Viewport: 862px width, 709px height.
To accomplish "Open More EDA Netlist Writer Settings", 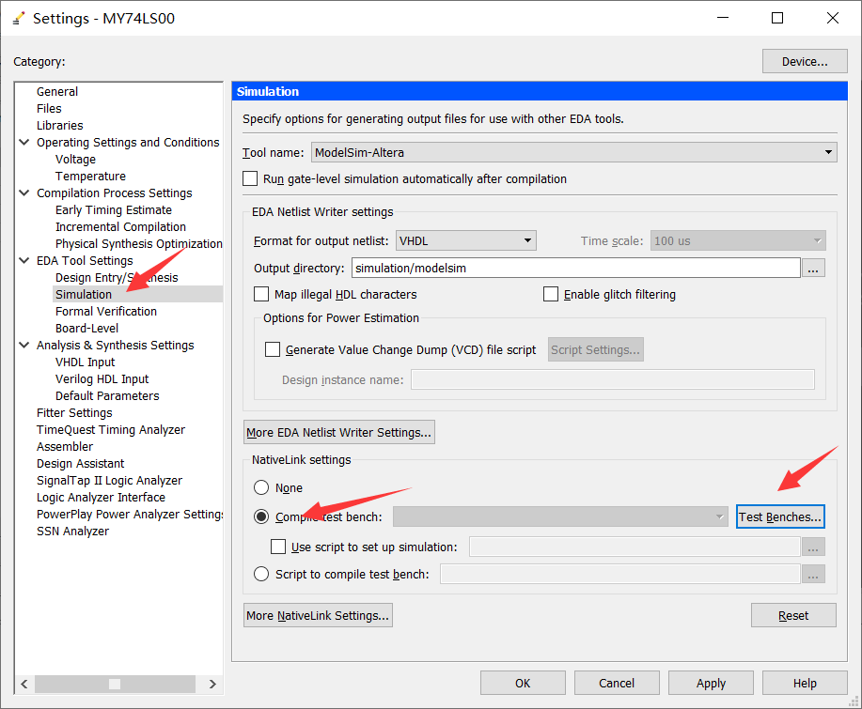I will point(339,432).
